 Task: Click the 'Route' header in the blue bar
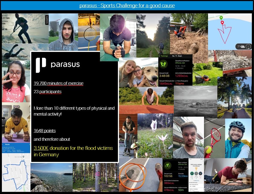tap(7, 144)
